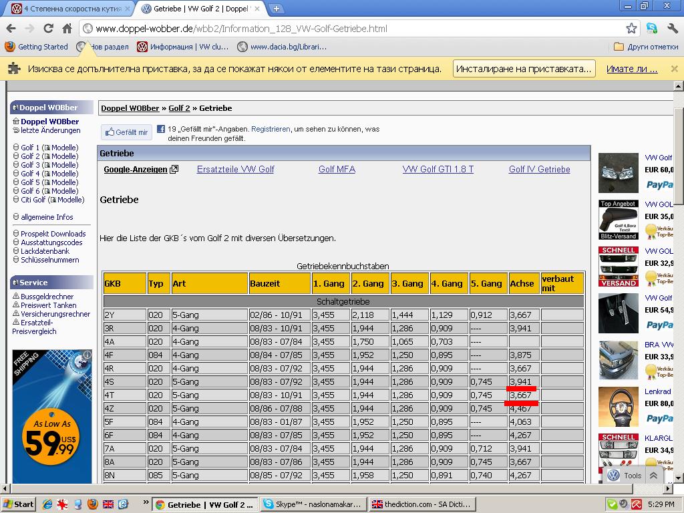Click the 'Gefällt mir' like button

click(x=126, y=132)
